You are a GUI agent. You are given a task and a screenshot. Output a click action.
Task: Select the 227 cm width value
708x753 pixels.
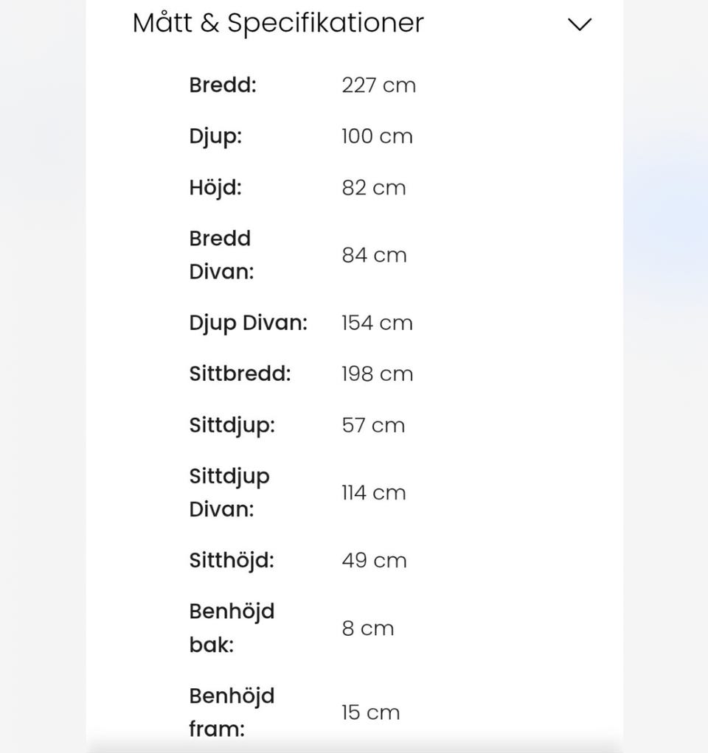378,85
